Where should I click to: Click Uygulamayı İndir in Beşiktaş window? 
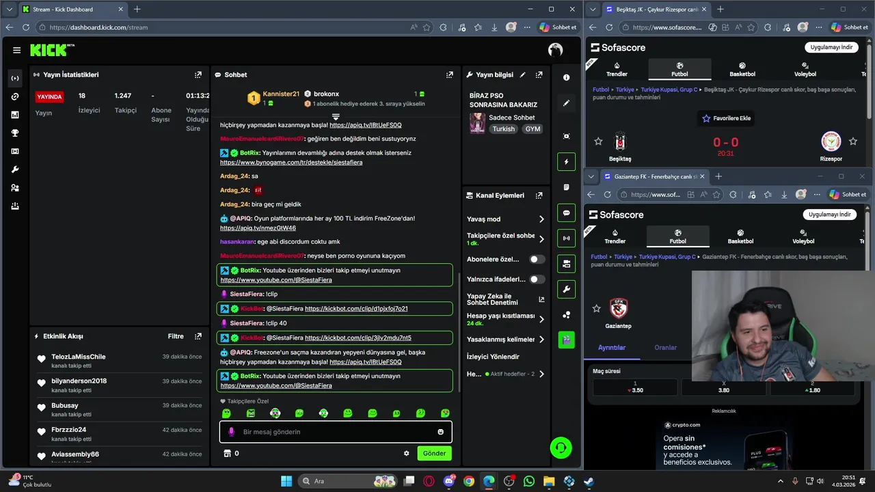[832, 47]
